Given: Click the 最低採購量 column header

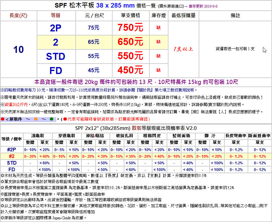Looking at the screenshot, I should 183,15.
